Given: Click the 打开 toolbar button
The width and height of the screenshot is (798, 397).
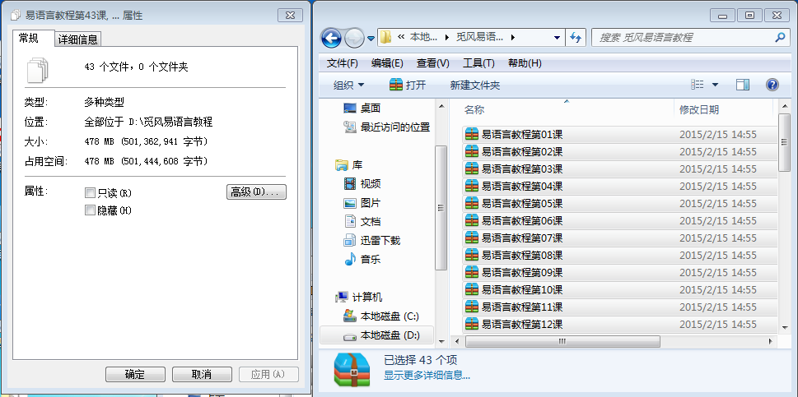Looking at the screenshot, I should tap(407, 85).
